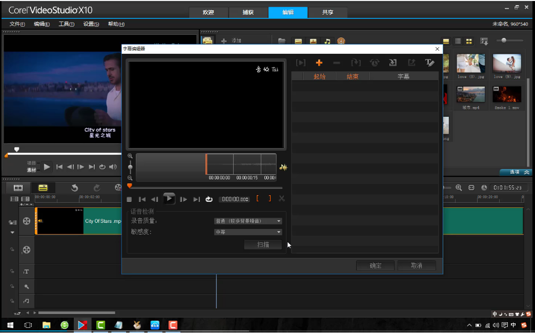Viewport: 535px width, 333px height.
Task: Switch to the 编辑 edit tab
Action: 288,12
